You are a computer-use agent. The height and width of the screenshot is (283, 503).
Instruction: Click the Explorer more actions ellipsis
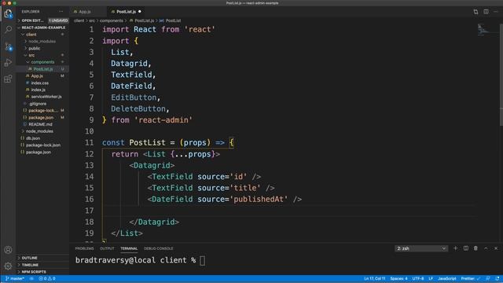61,12
